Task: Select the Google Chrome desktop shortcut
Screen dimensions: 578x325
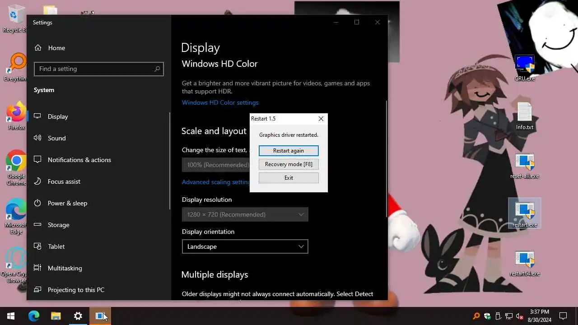Action: coord(16,168)
